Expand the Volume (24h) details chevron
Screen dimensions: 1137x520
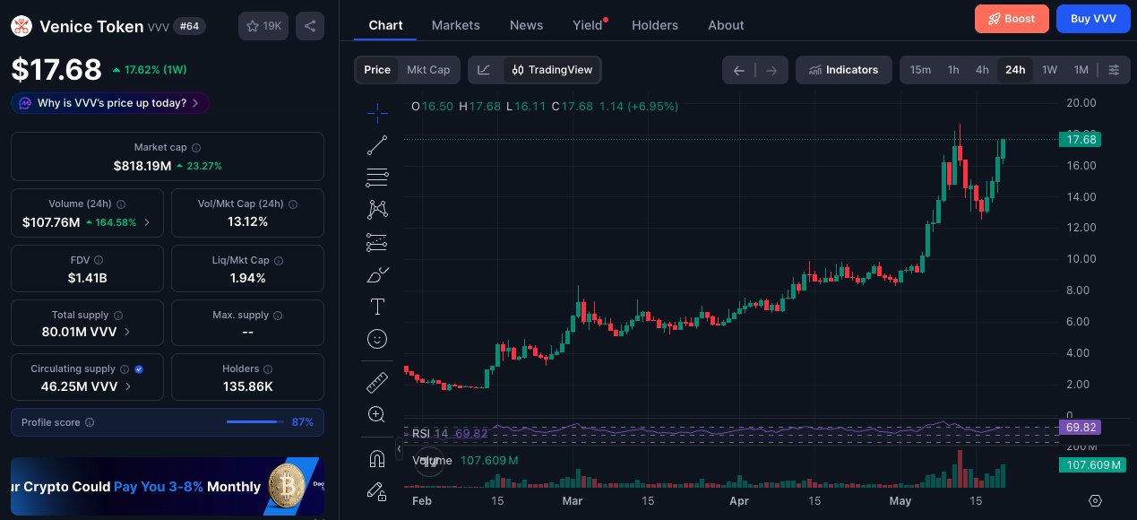click(x=147, y=222)
